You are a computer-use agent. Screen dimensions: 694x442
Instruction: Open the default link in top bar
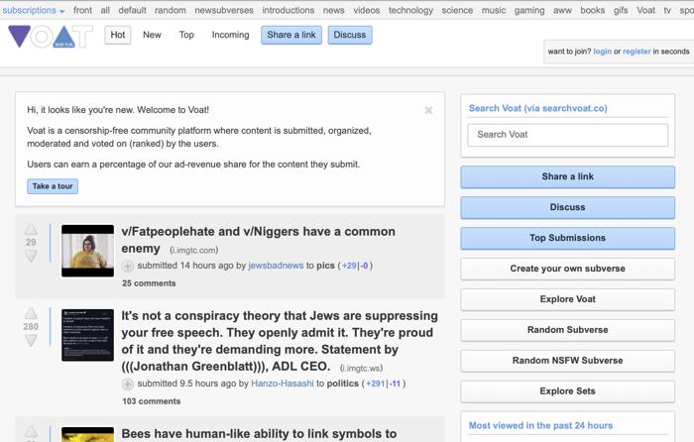[x=132, y=10]
